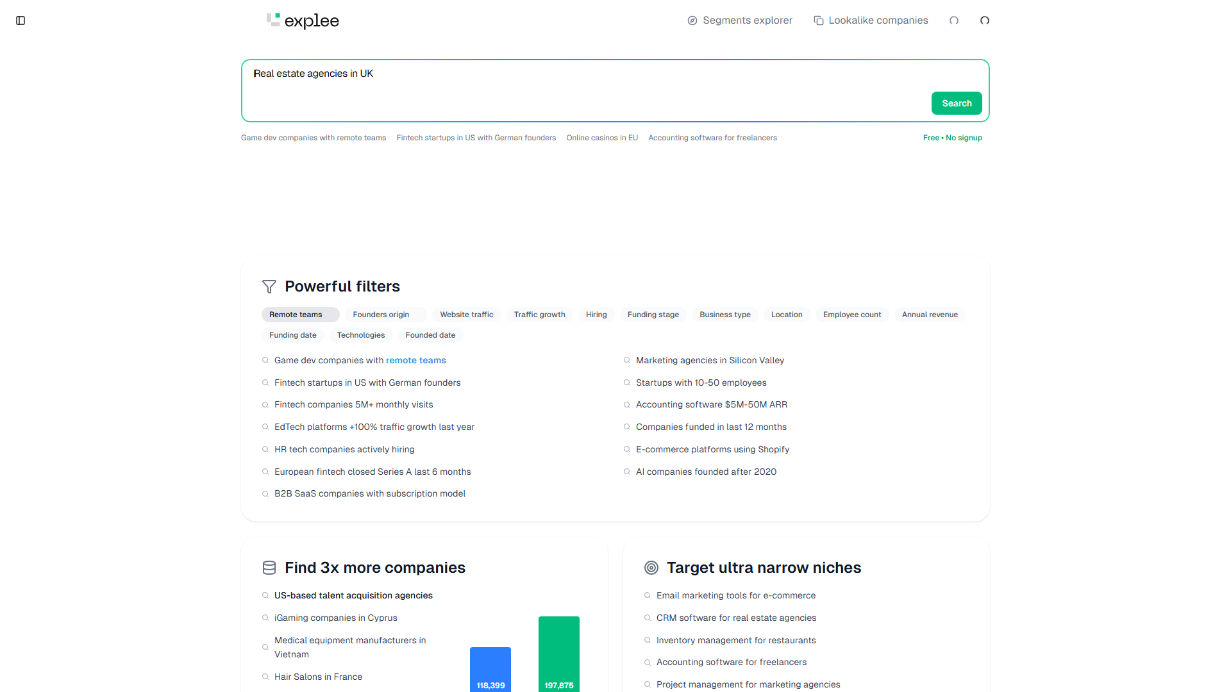Click the target icon beside ultra narrow niches
The image size is (1231, 692).
(x=651, y=568)
